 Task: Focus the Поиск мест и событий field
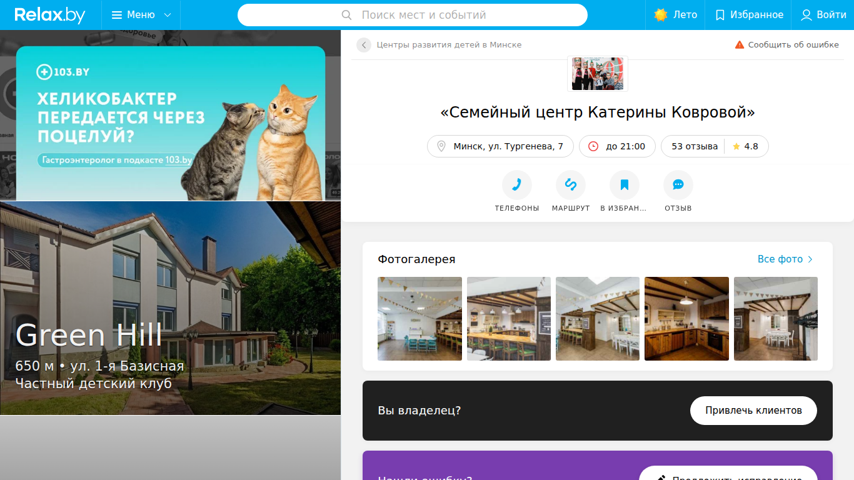pyautogui.click(x=413, y=15)
